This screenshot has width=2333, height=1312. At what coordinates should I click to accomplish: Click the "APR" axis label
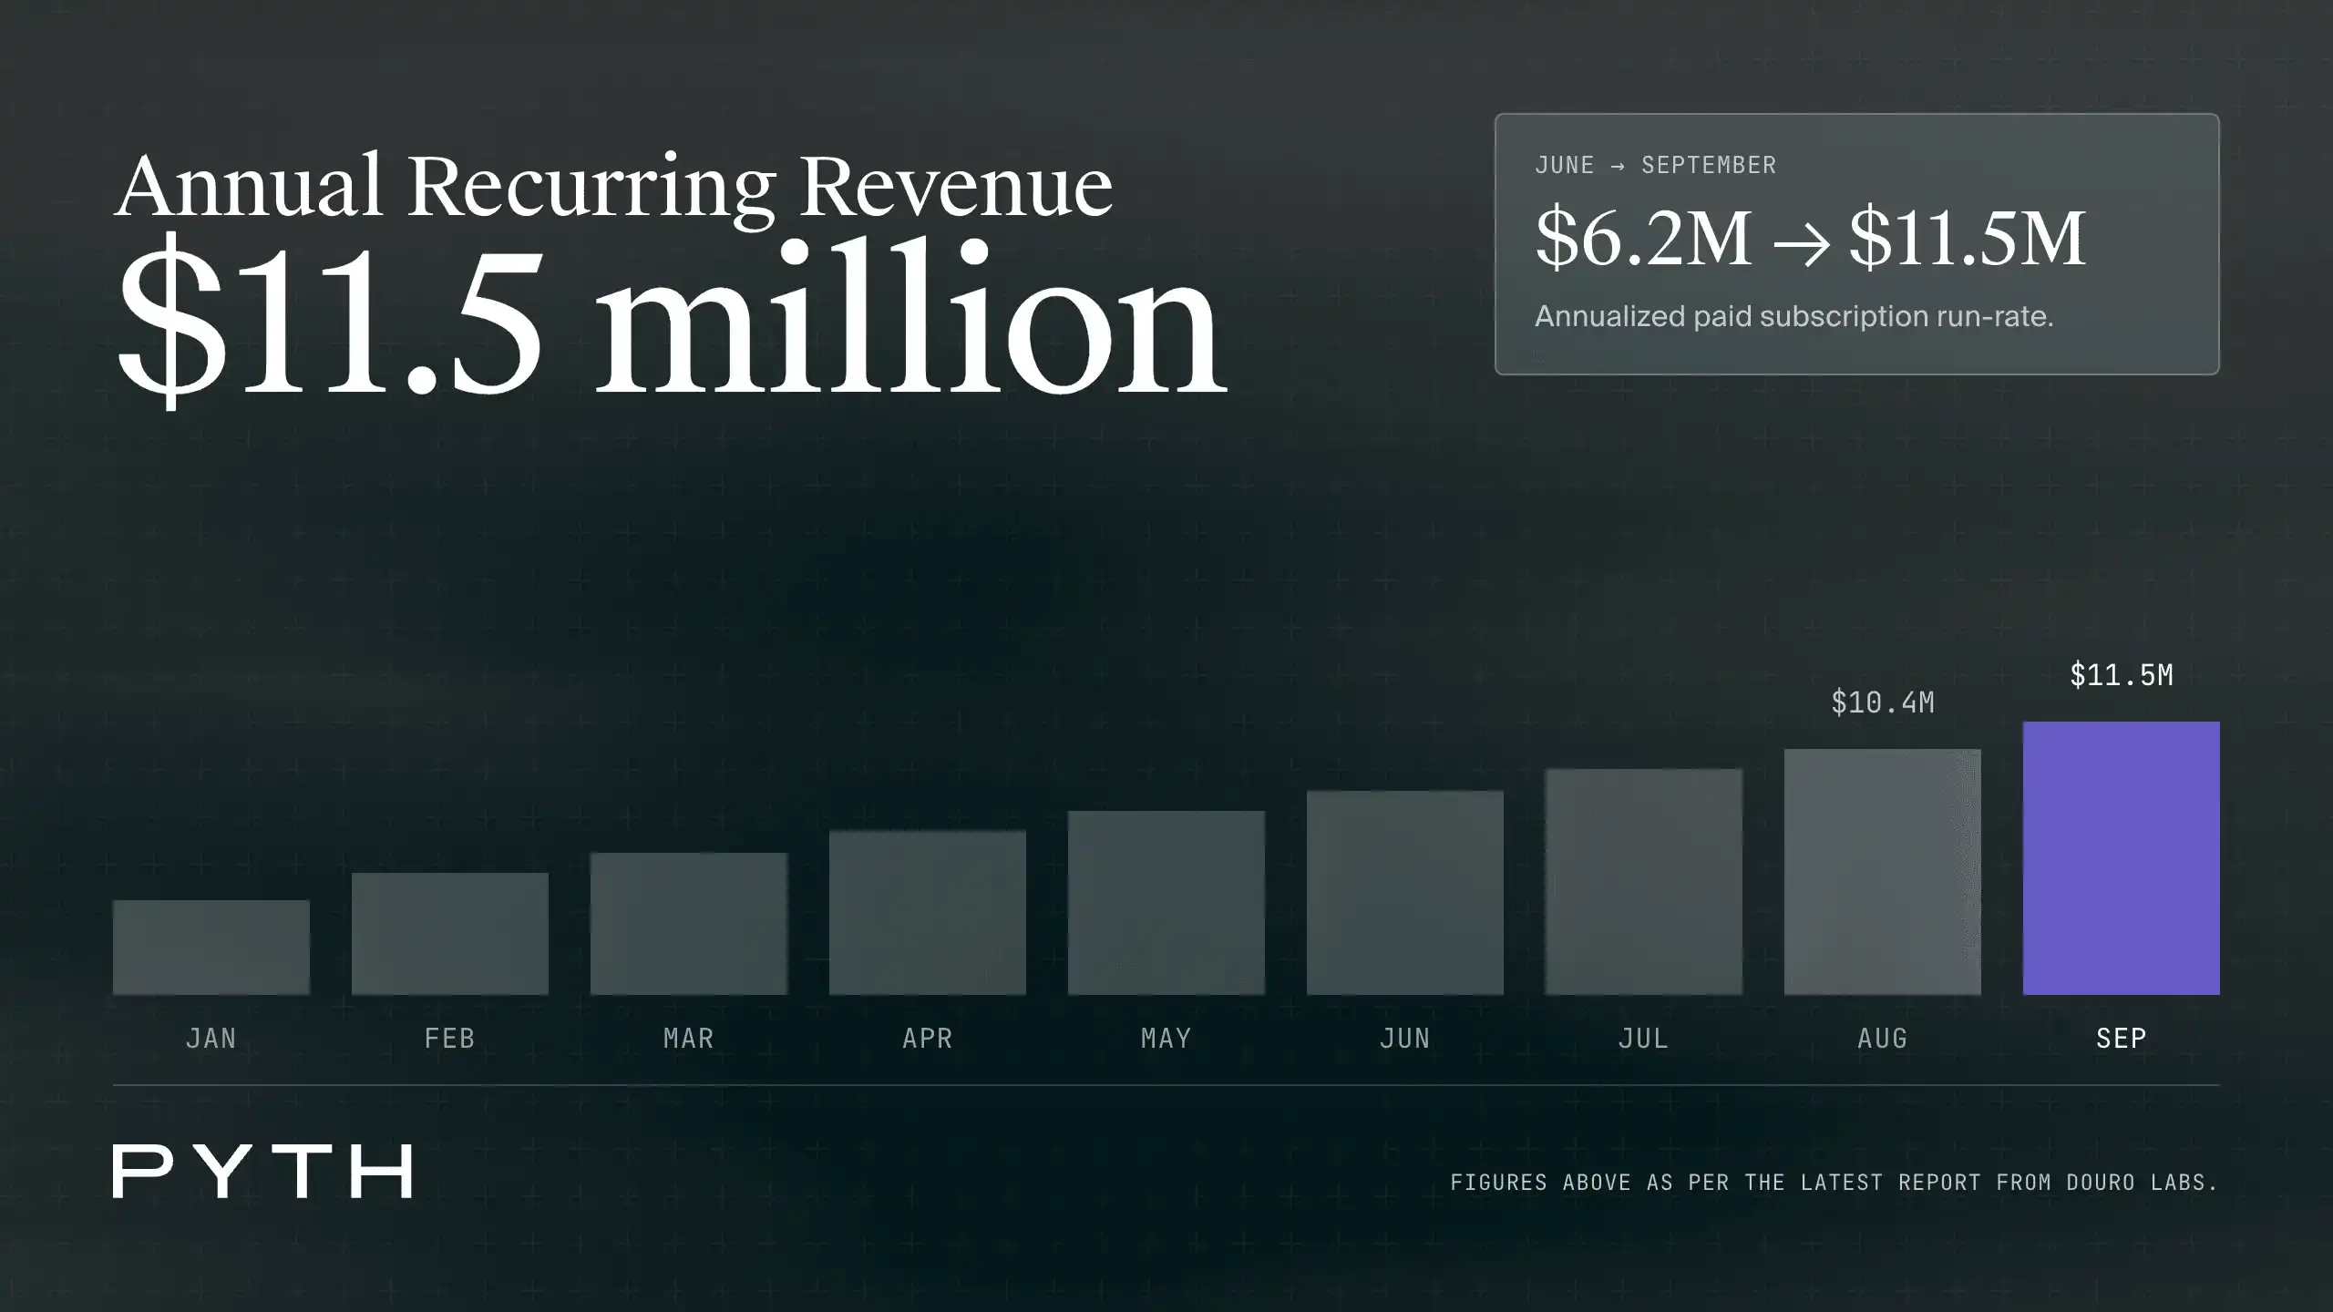click(927, 1039)
